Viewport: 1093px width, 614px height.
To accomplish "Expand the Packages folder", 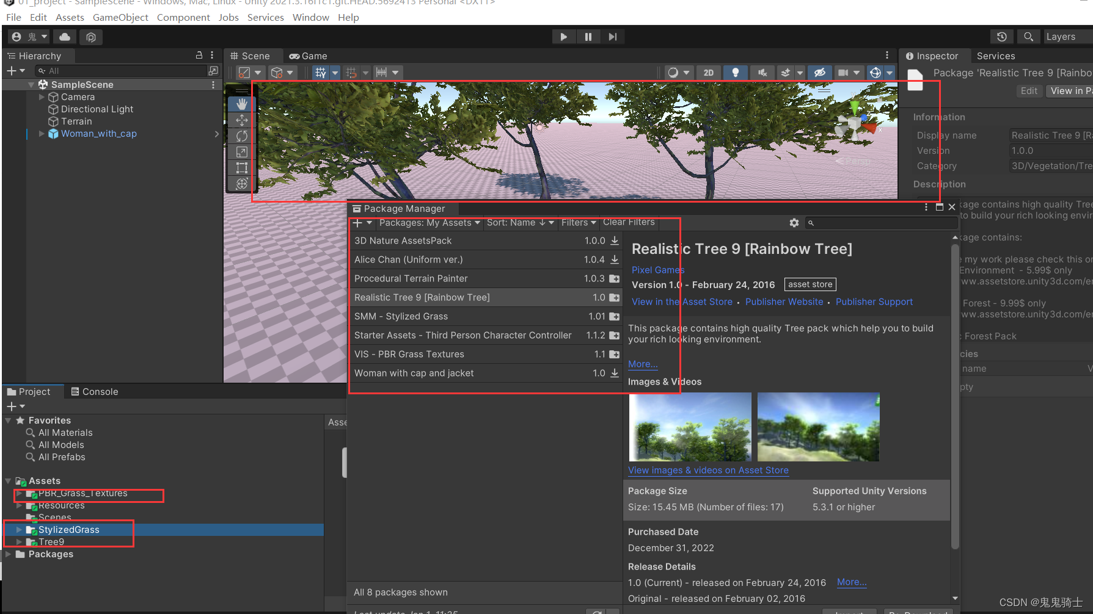I will pyautogui.click(x=8, y=554).
